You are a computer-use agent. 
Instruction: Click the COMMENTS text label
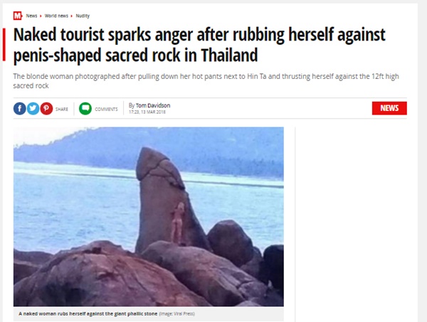106,109
